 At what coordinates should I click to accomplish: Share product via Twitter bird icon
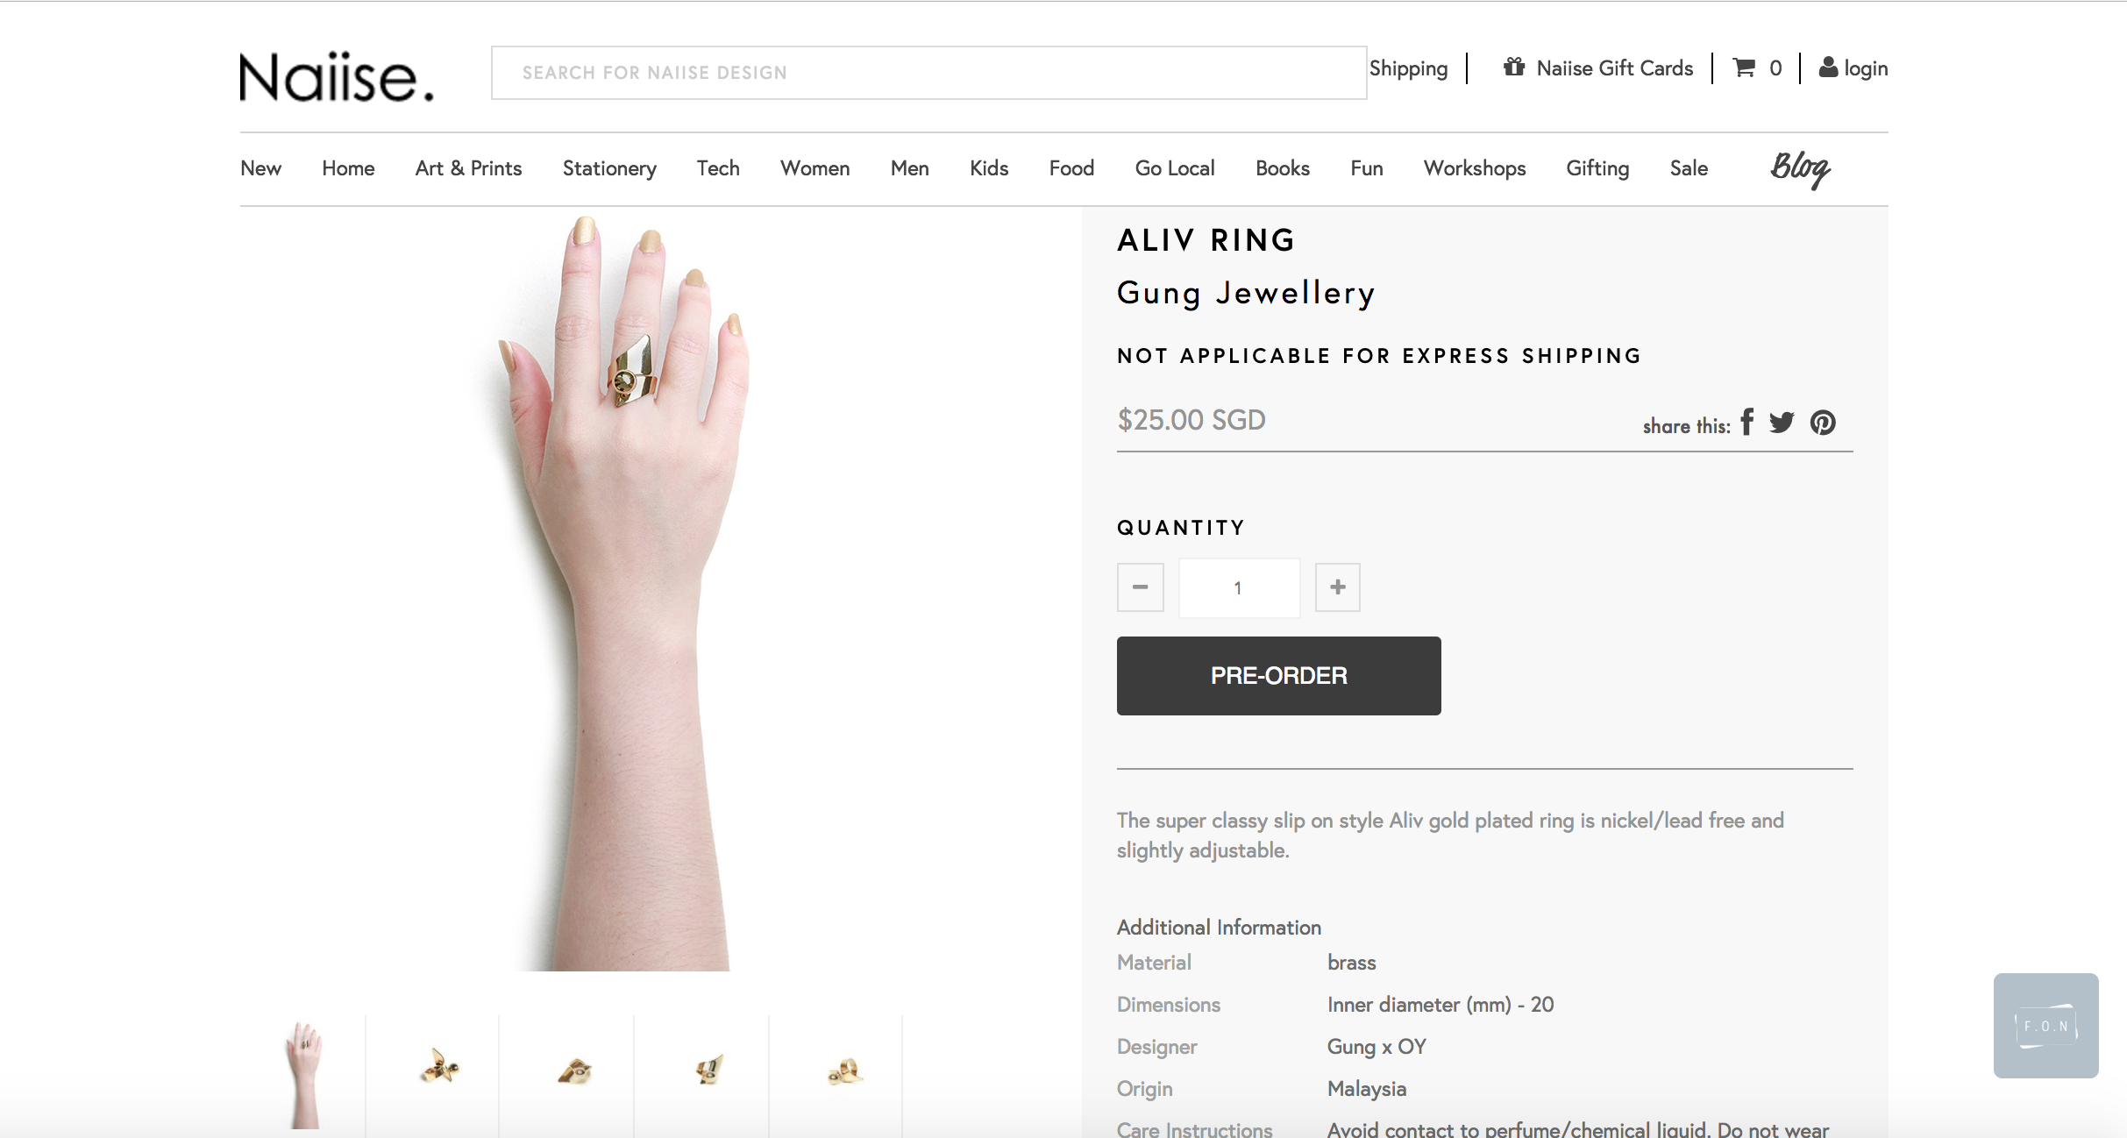1782,423
